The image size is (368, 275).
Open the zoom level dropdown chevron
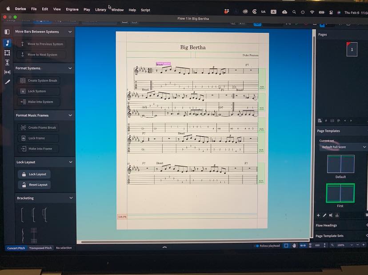(x=352, y=245)
